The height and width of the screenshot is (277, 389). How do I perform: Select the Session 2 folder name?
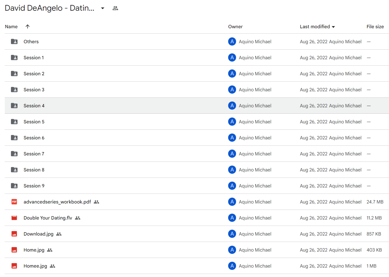(x=34, y=74)
